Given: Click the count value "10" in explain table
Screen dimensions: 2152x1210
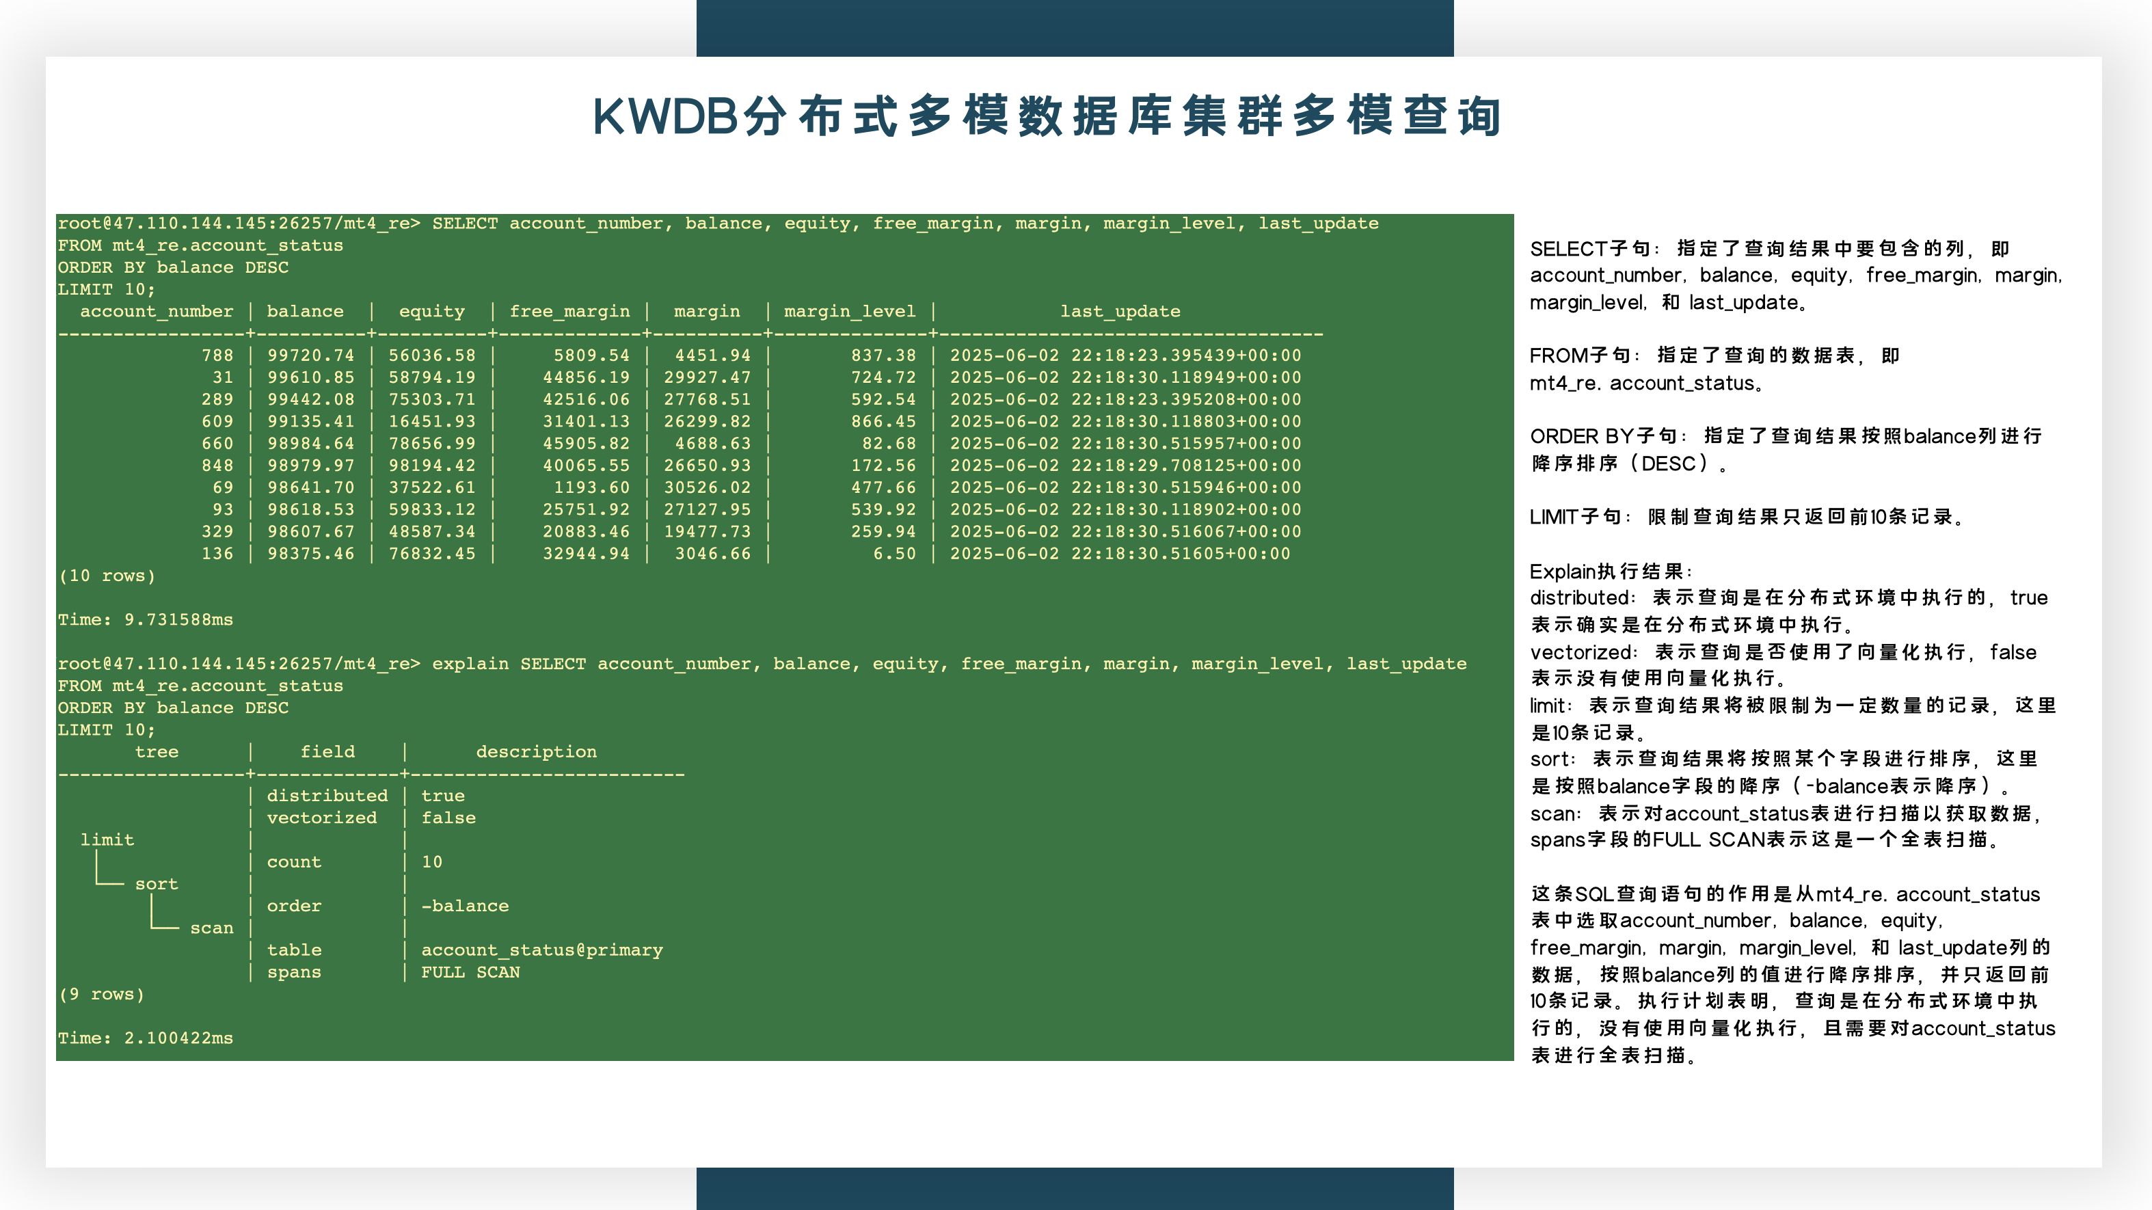Looking at the screenshot, I should [432, 862].
